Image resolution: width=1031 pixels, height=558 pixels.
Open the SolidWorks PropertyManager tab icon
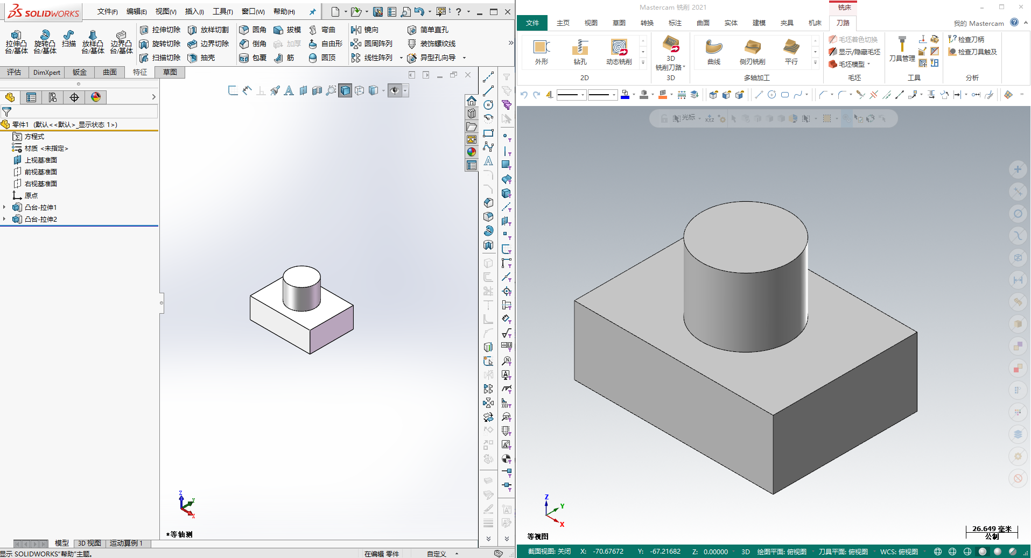[x=31, y=97]
